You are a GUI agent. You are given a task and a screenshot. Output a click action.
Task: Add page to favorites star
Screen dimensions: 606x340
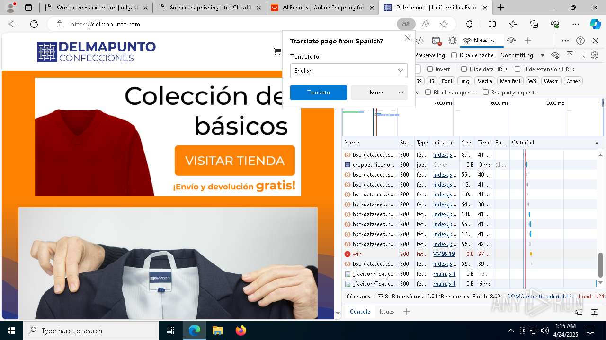click(444, 24)
